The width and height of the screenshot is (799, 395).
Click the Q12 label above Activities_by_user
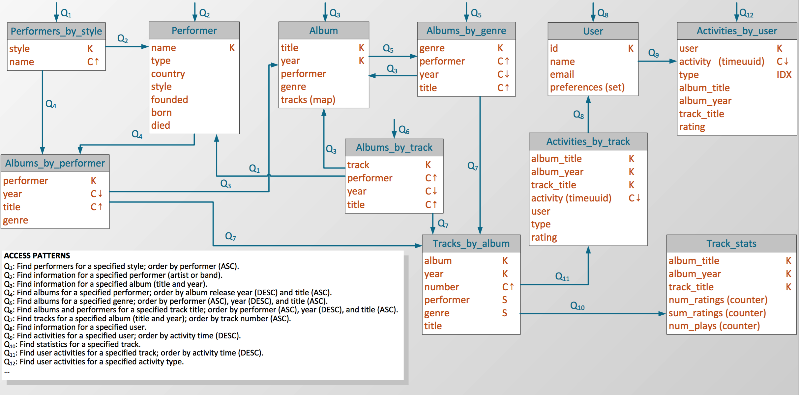tap(746, 13)
